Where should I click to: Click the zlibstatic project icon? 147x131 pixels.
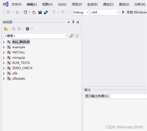click(x=9, y=78)
